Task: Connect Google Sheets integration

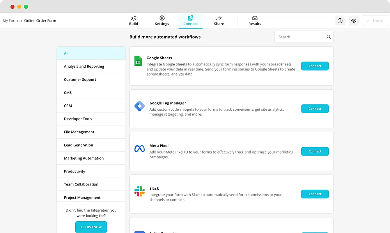Action: (315, 66)
